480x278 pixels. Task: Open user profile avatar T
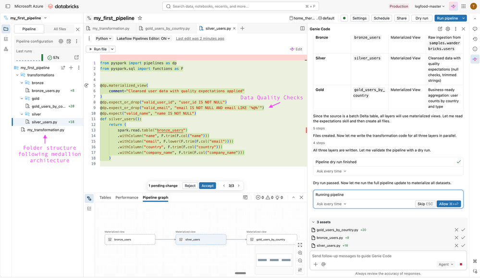coord(474,6)
